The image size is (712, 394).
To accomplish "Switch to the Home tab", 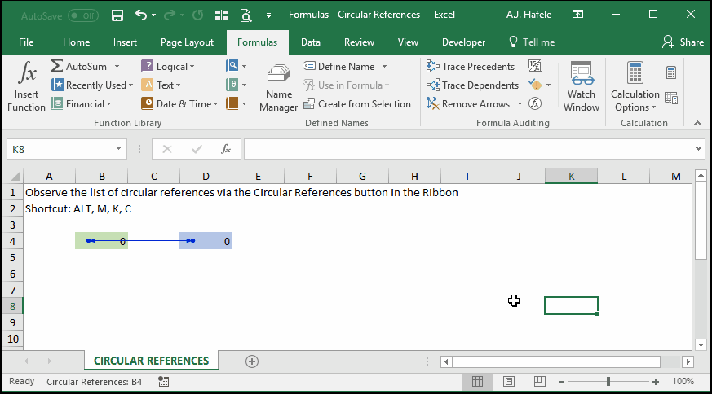I will (x=77, y=42).
